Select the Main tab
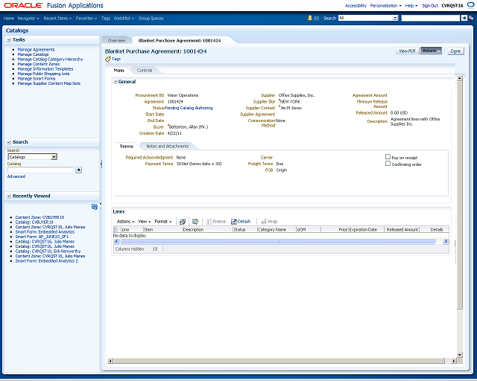The image size is (477, 381). coord(119,70)
